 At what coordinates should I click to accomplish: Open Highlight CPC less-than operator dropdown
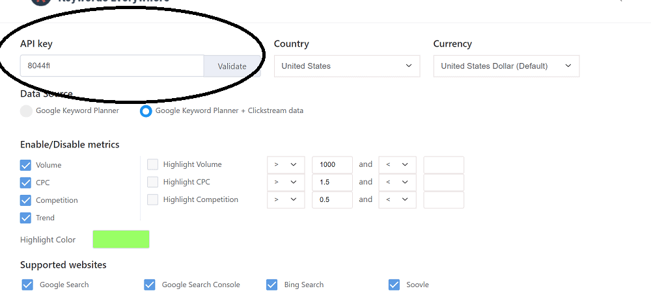pyautogui.click(x=397, y=183)
